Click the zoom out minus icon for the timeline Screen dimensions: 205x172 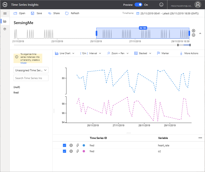pyautogui.click(x=193, y=35)
